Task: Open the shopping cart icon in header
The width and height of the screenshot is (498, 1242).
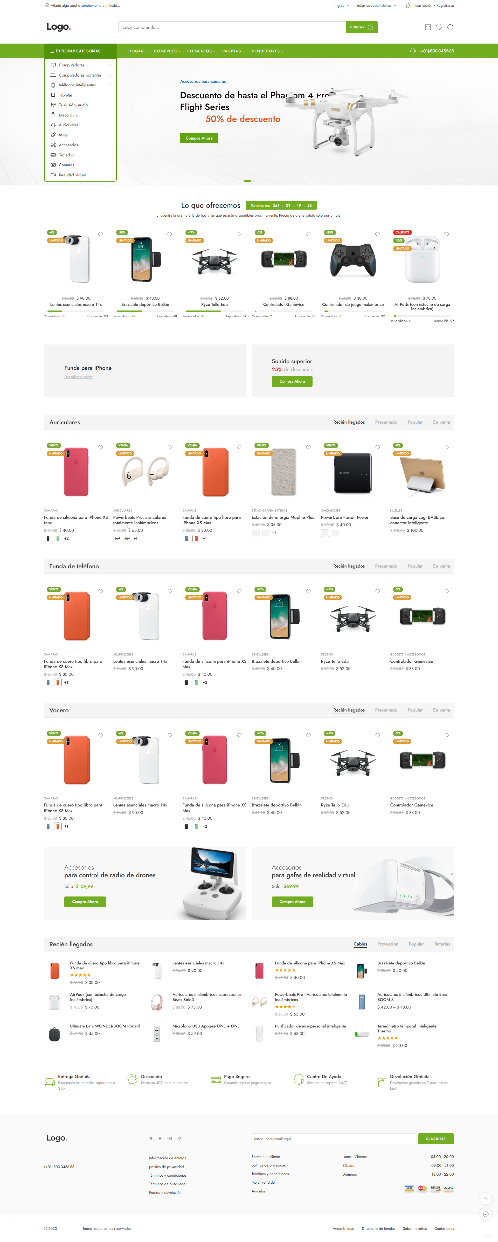Action: pos(428,27)
